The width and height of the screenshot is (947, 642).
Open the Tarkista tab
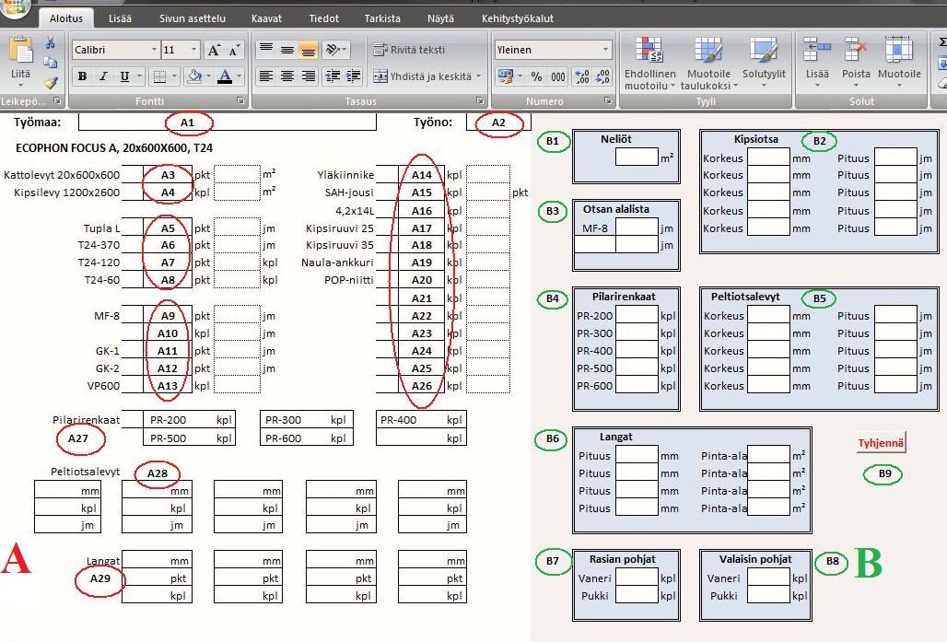(x=382, y=18)
